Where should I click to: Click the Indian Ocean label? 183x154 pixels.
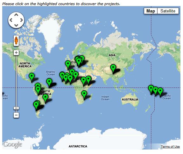pos(105,98)
